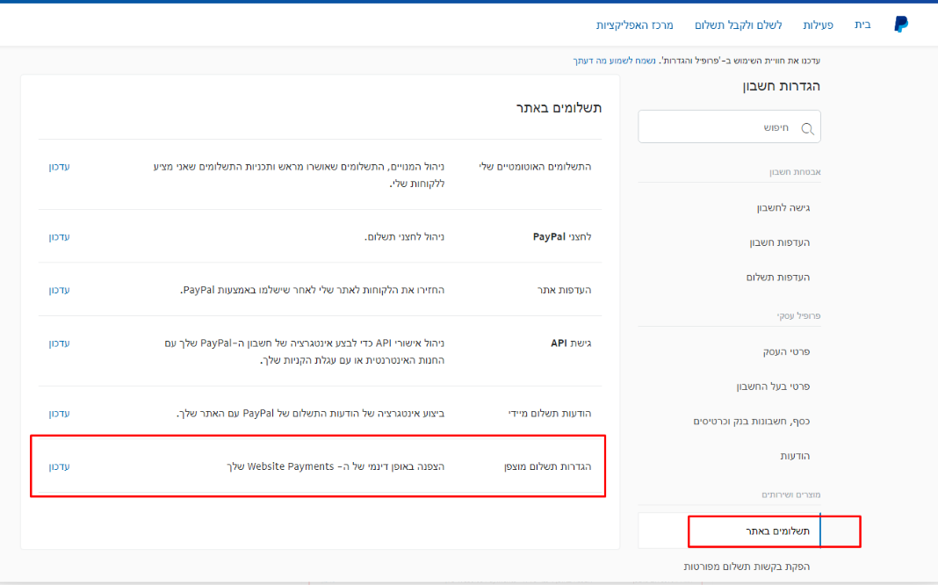Click the ניהול לחצני תשלום description
Screen dimensions: 938x585
point(404,237)
